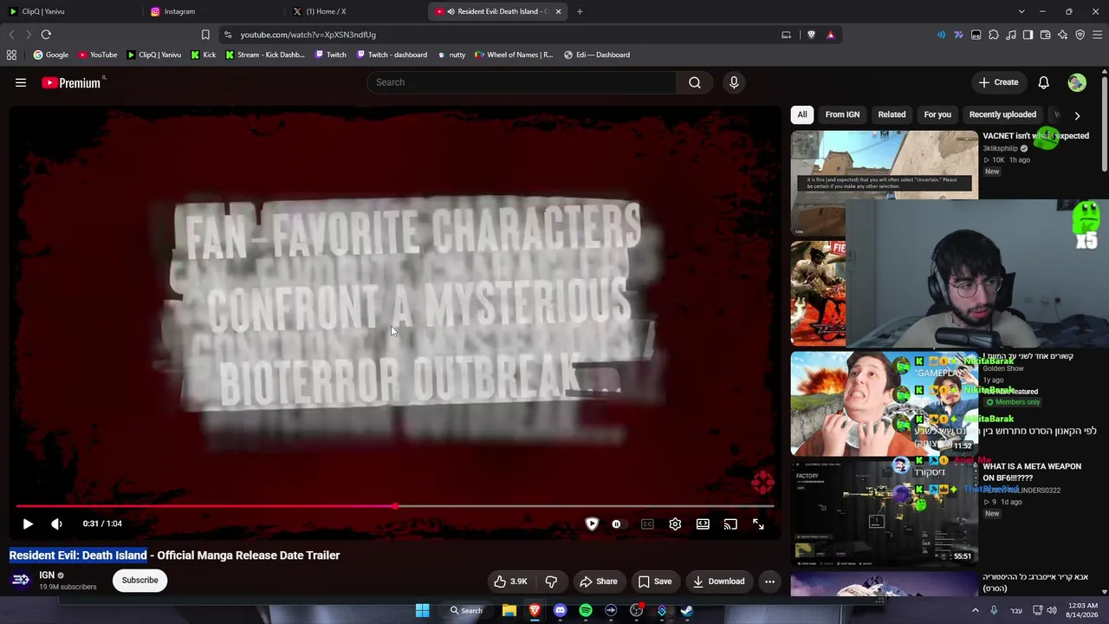The height and width of the screenshot is (624, 1109).
Task: Open a new browser tab
Action: tap(580, 11)
